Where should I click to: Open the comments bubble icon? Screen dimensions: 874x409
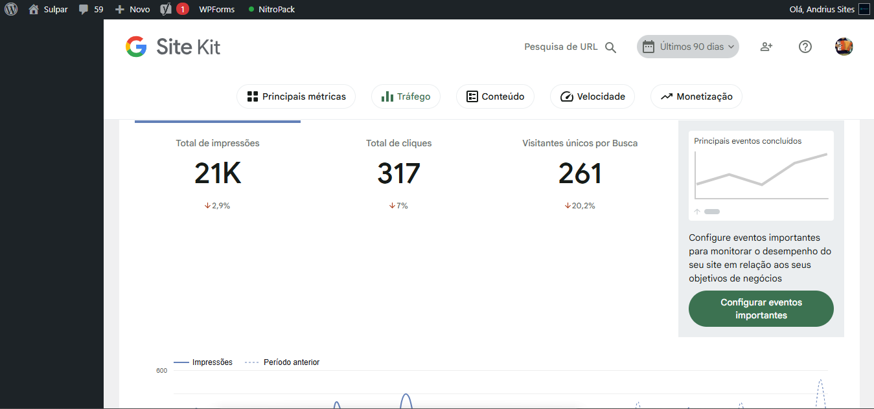click(x=84, y=10)
